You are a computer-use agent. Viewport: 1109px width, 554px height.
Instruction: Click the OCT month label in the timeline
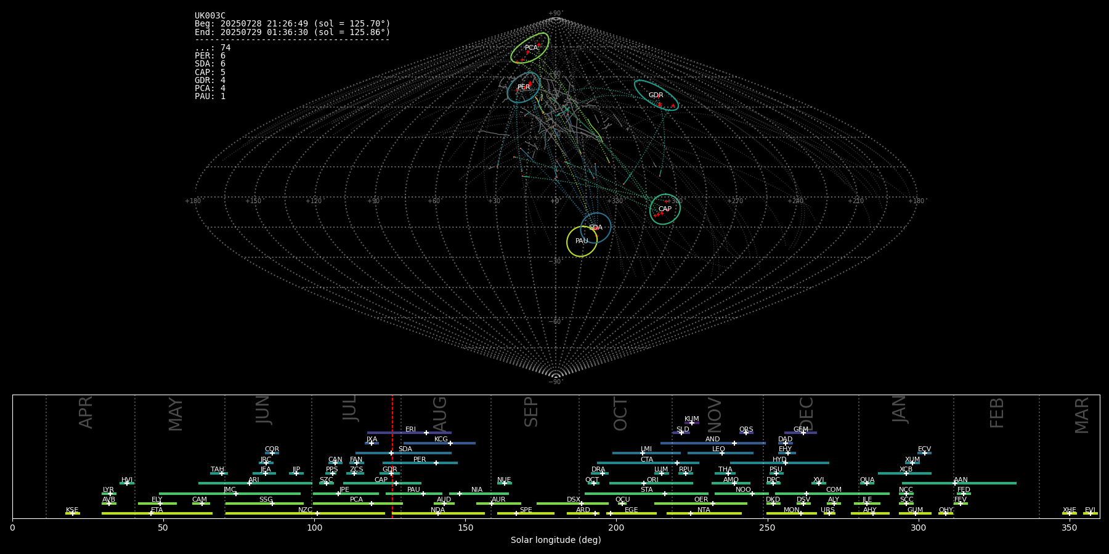(x=620, y=414)
